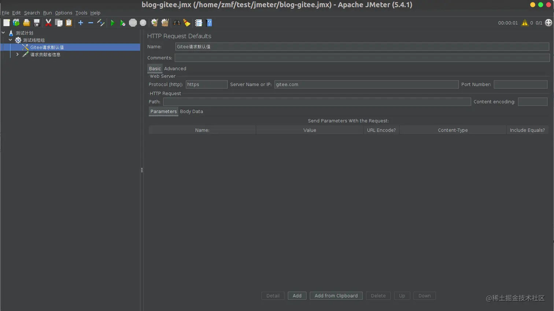
Task: Start the test with green arrow
Action: coord(112,23)
